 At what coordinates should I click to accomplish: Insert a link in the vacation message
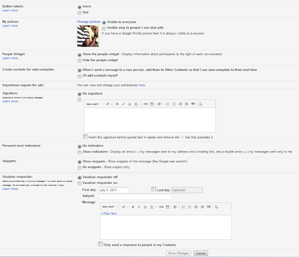pyautogui.click(x=161, y=207)
